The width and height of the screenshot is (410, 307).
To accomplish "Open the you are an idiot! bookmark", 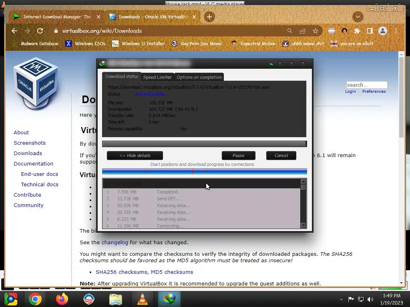I will click(x=352, y=44).
